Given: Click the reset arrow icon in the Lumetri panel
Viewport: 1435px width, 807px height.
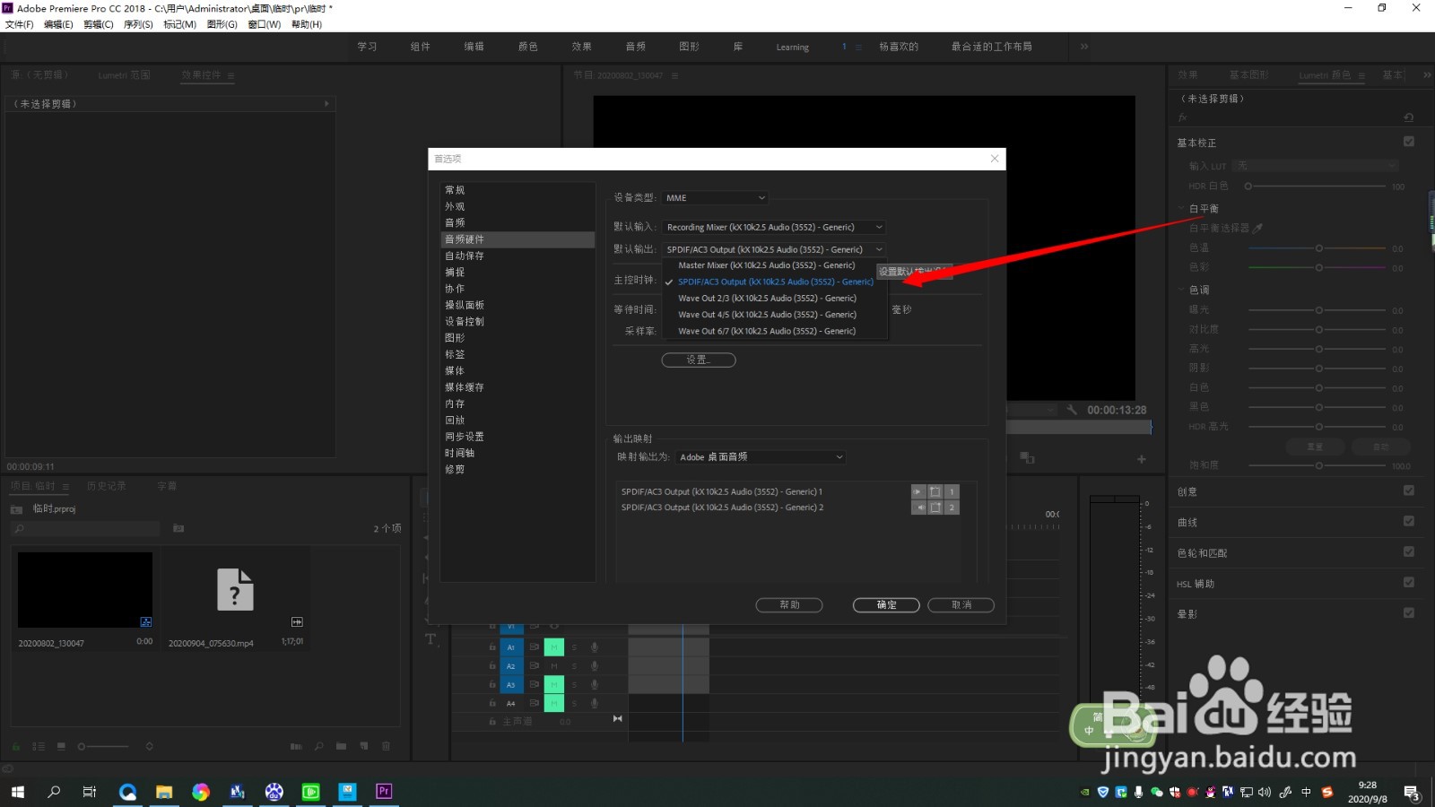Looking at the screenshot, I should click(x=1409, y=117).
